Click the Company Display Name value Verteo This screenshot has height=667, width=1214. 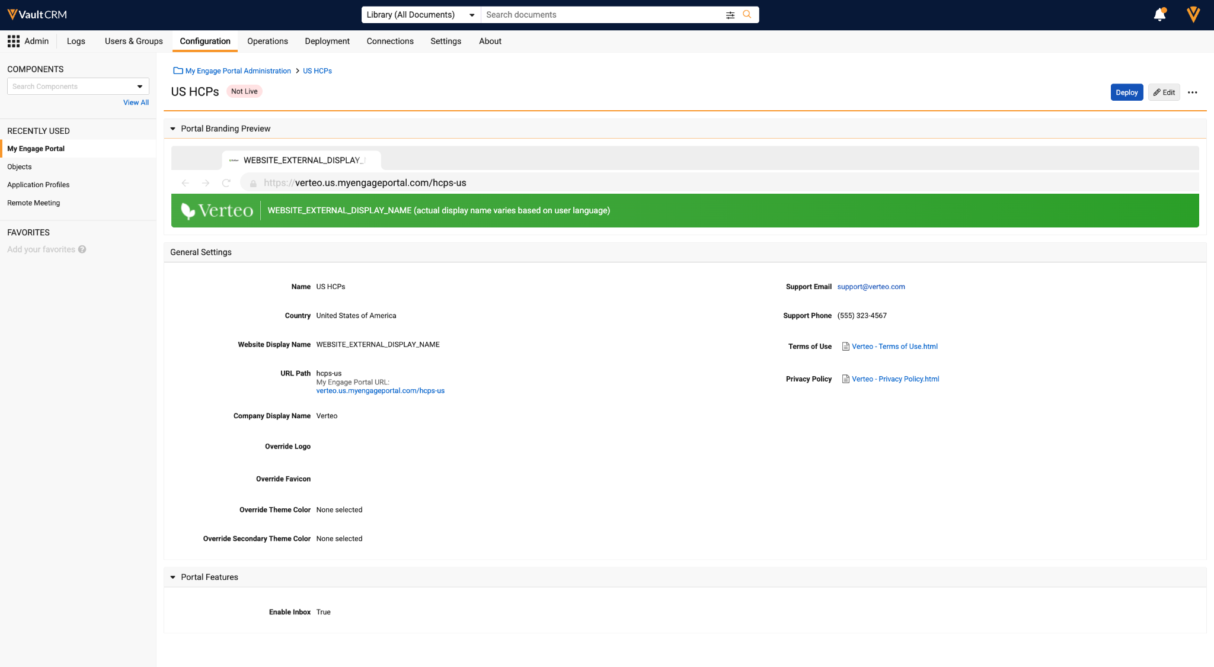pos(327,416)
